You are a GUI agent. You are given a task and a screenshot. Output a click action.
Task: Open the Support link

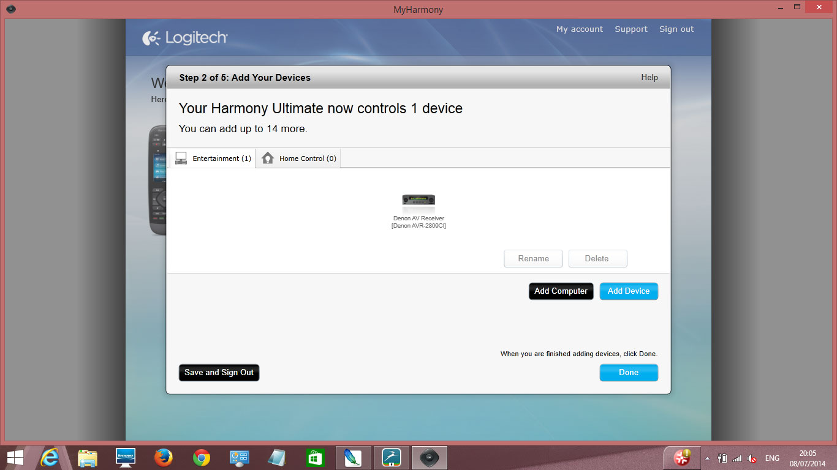tap(631, 29)
